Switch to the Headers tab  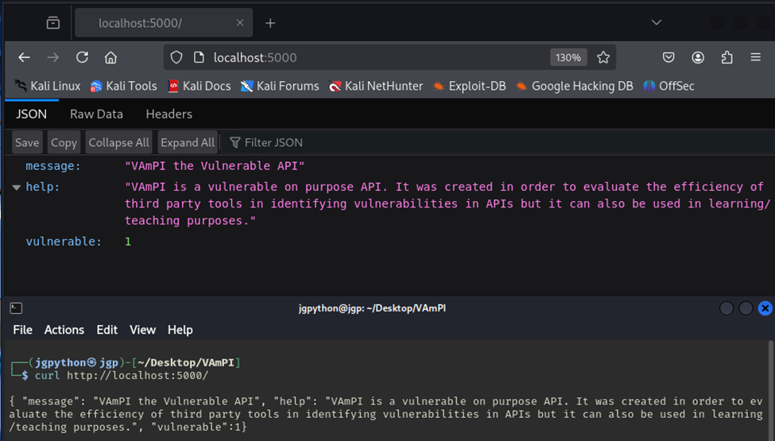[x=169, y=114]
